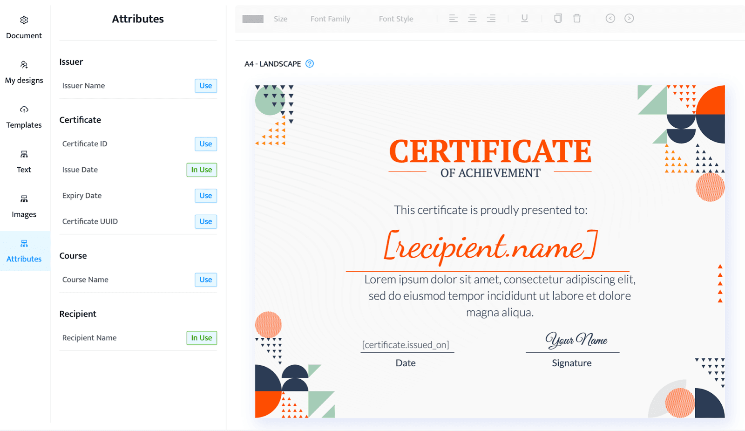Select the Attributes sidebar icon
745x431 pixels.
(24, 244)
